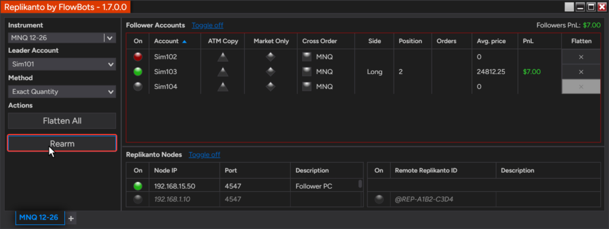Close the Replikanto window
The height and width of the screenshot is (229, 609).
point(602,7)
